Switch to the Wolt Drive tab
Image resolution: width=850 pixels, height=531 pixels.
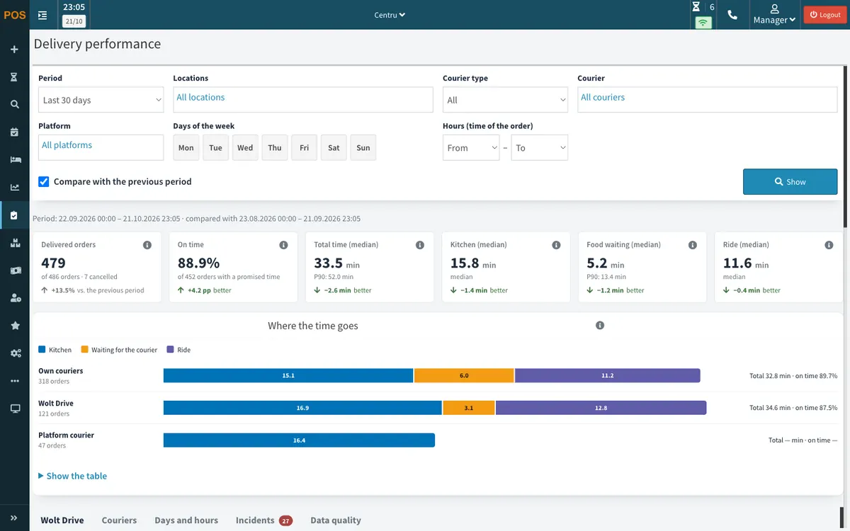coord(62,520)
